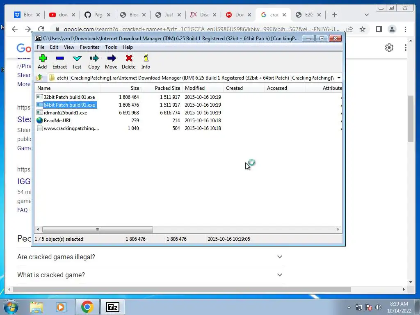Sort files by Accessed column
The image size is (420, 315).
click(285, 88)
